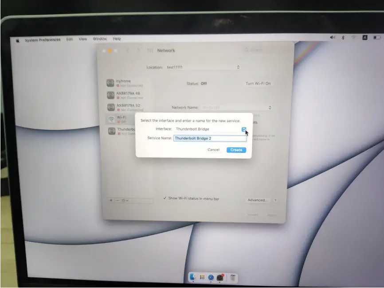Screen dimensions: 384x288
Task: Click the AX88179A 52 ethernet icon
Action: (111, 107)
